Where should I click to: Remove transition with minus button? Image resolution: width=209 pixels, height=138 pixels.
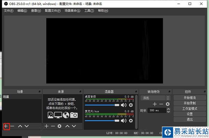161,104
